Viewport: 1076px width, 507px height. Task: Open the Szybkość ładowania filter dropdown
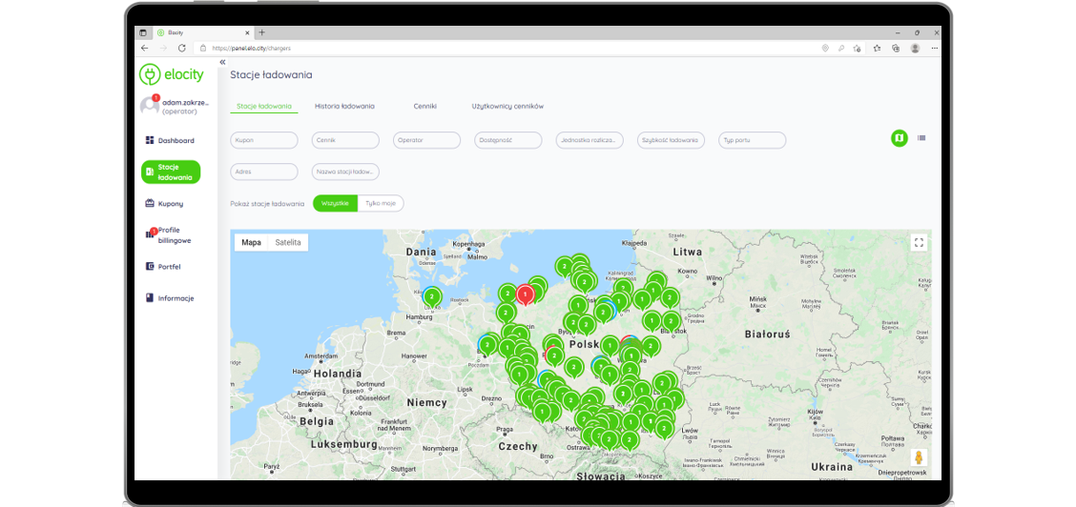click(671, 140)
